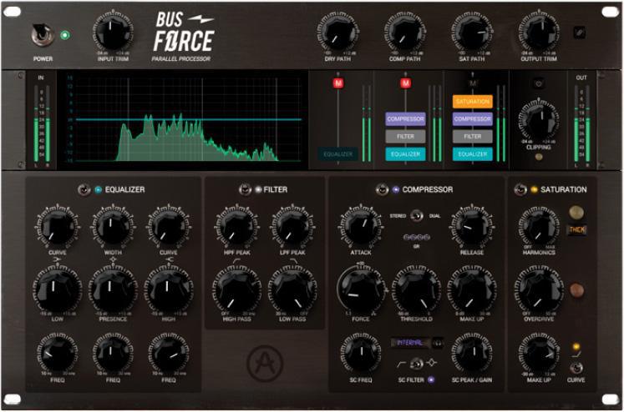Image resolution: width=624 pixels, height=412 pixels.
Task: Open the INTERNAL sidechain source selector
Action: click(x=411, y=343)
